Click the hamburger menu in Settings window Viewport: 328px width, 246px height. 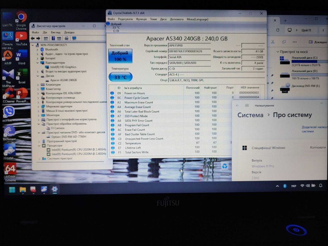tap(247, 105)
